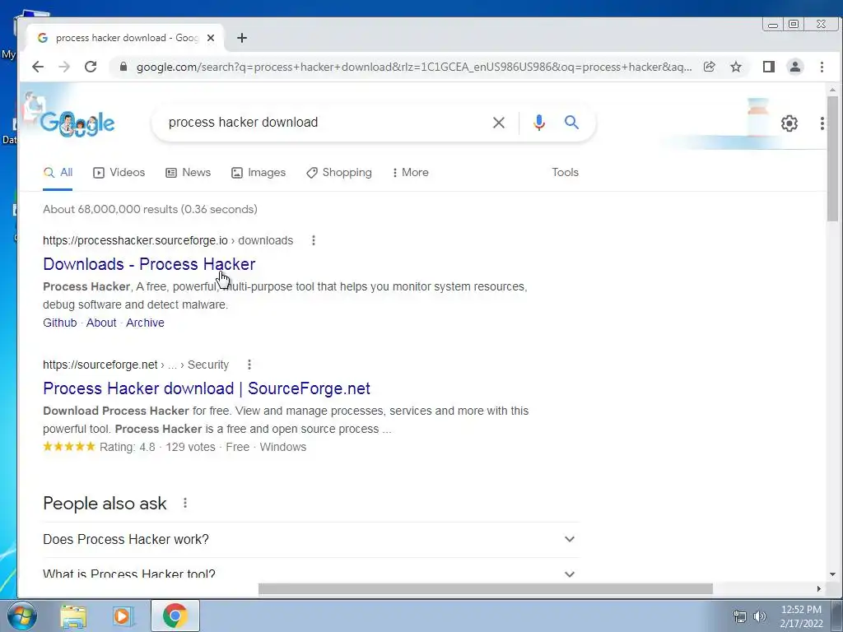Open the Chrome profile avatar

(x=794, y=67)
